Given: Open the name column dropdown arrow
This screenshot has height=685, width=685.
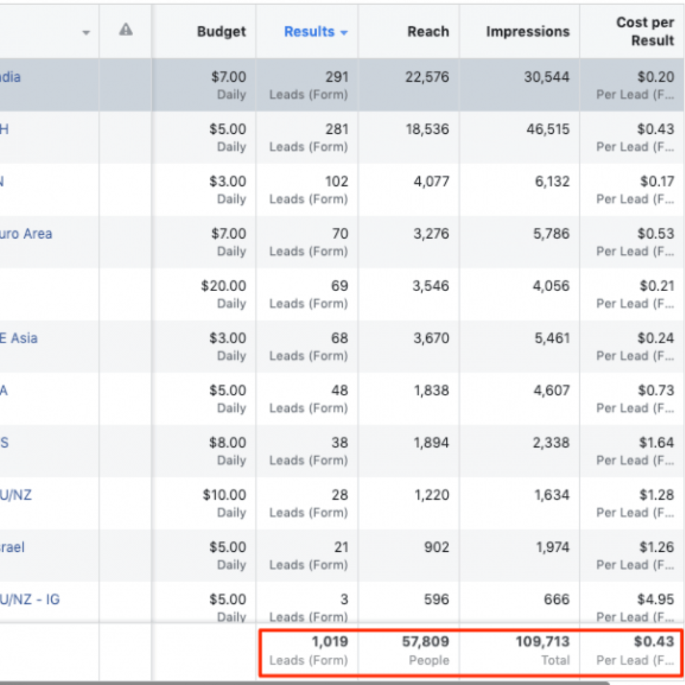Looking at the screenshot, I should (86, 33).
